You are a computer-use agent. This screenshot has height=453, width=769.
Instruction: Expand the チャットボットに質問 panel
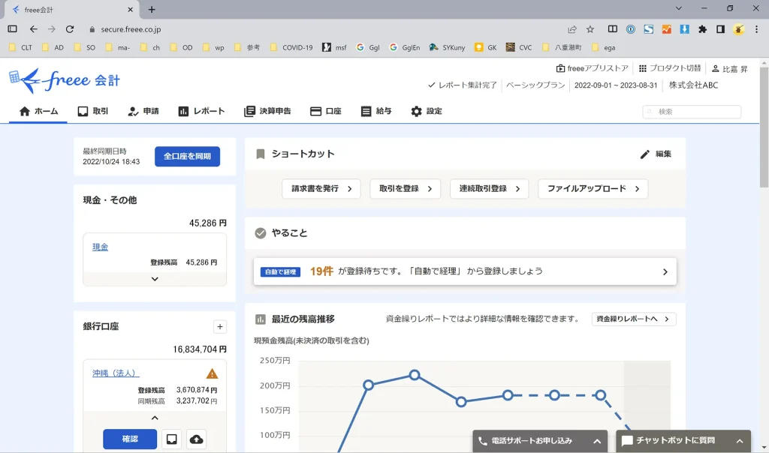pos(740,441)
